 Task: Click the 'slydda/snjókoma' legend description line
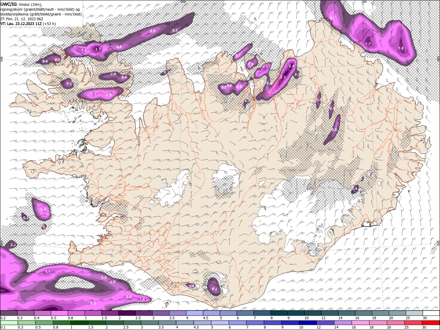pos(41,14)
